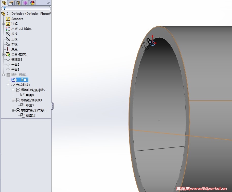This screenshot has height=192, width=232.
Task: Click the 除料-掃出1 swept cut icon
Action: 8,75
